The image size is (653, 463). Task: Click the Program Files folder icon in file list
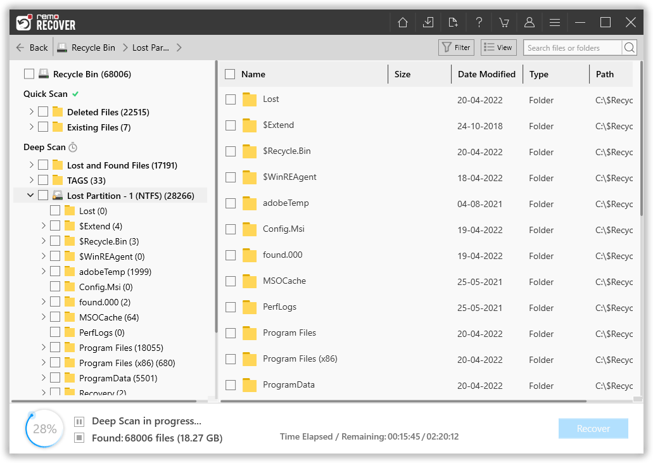[x=250, y=333]
